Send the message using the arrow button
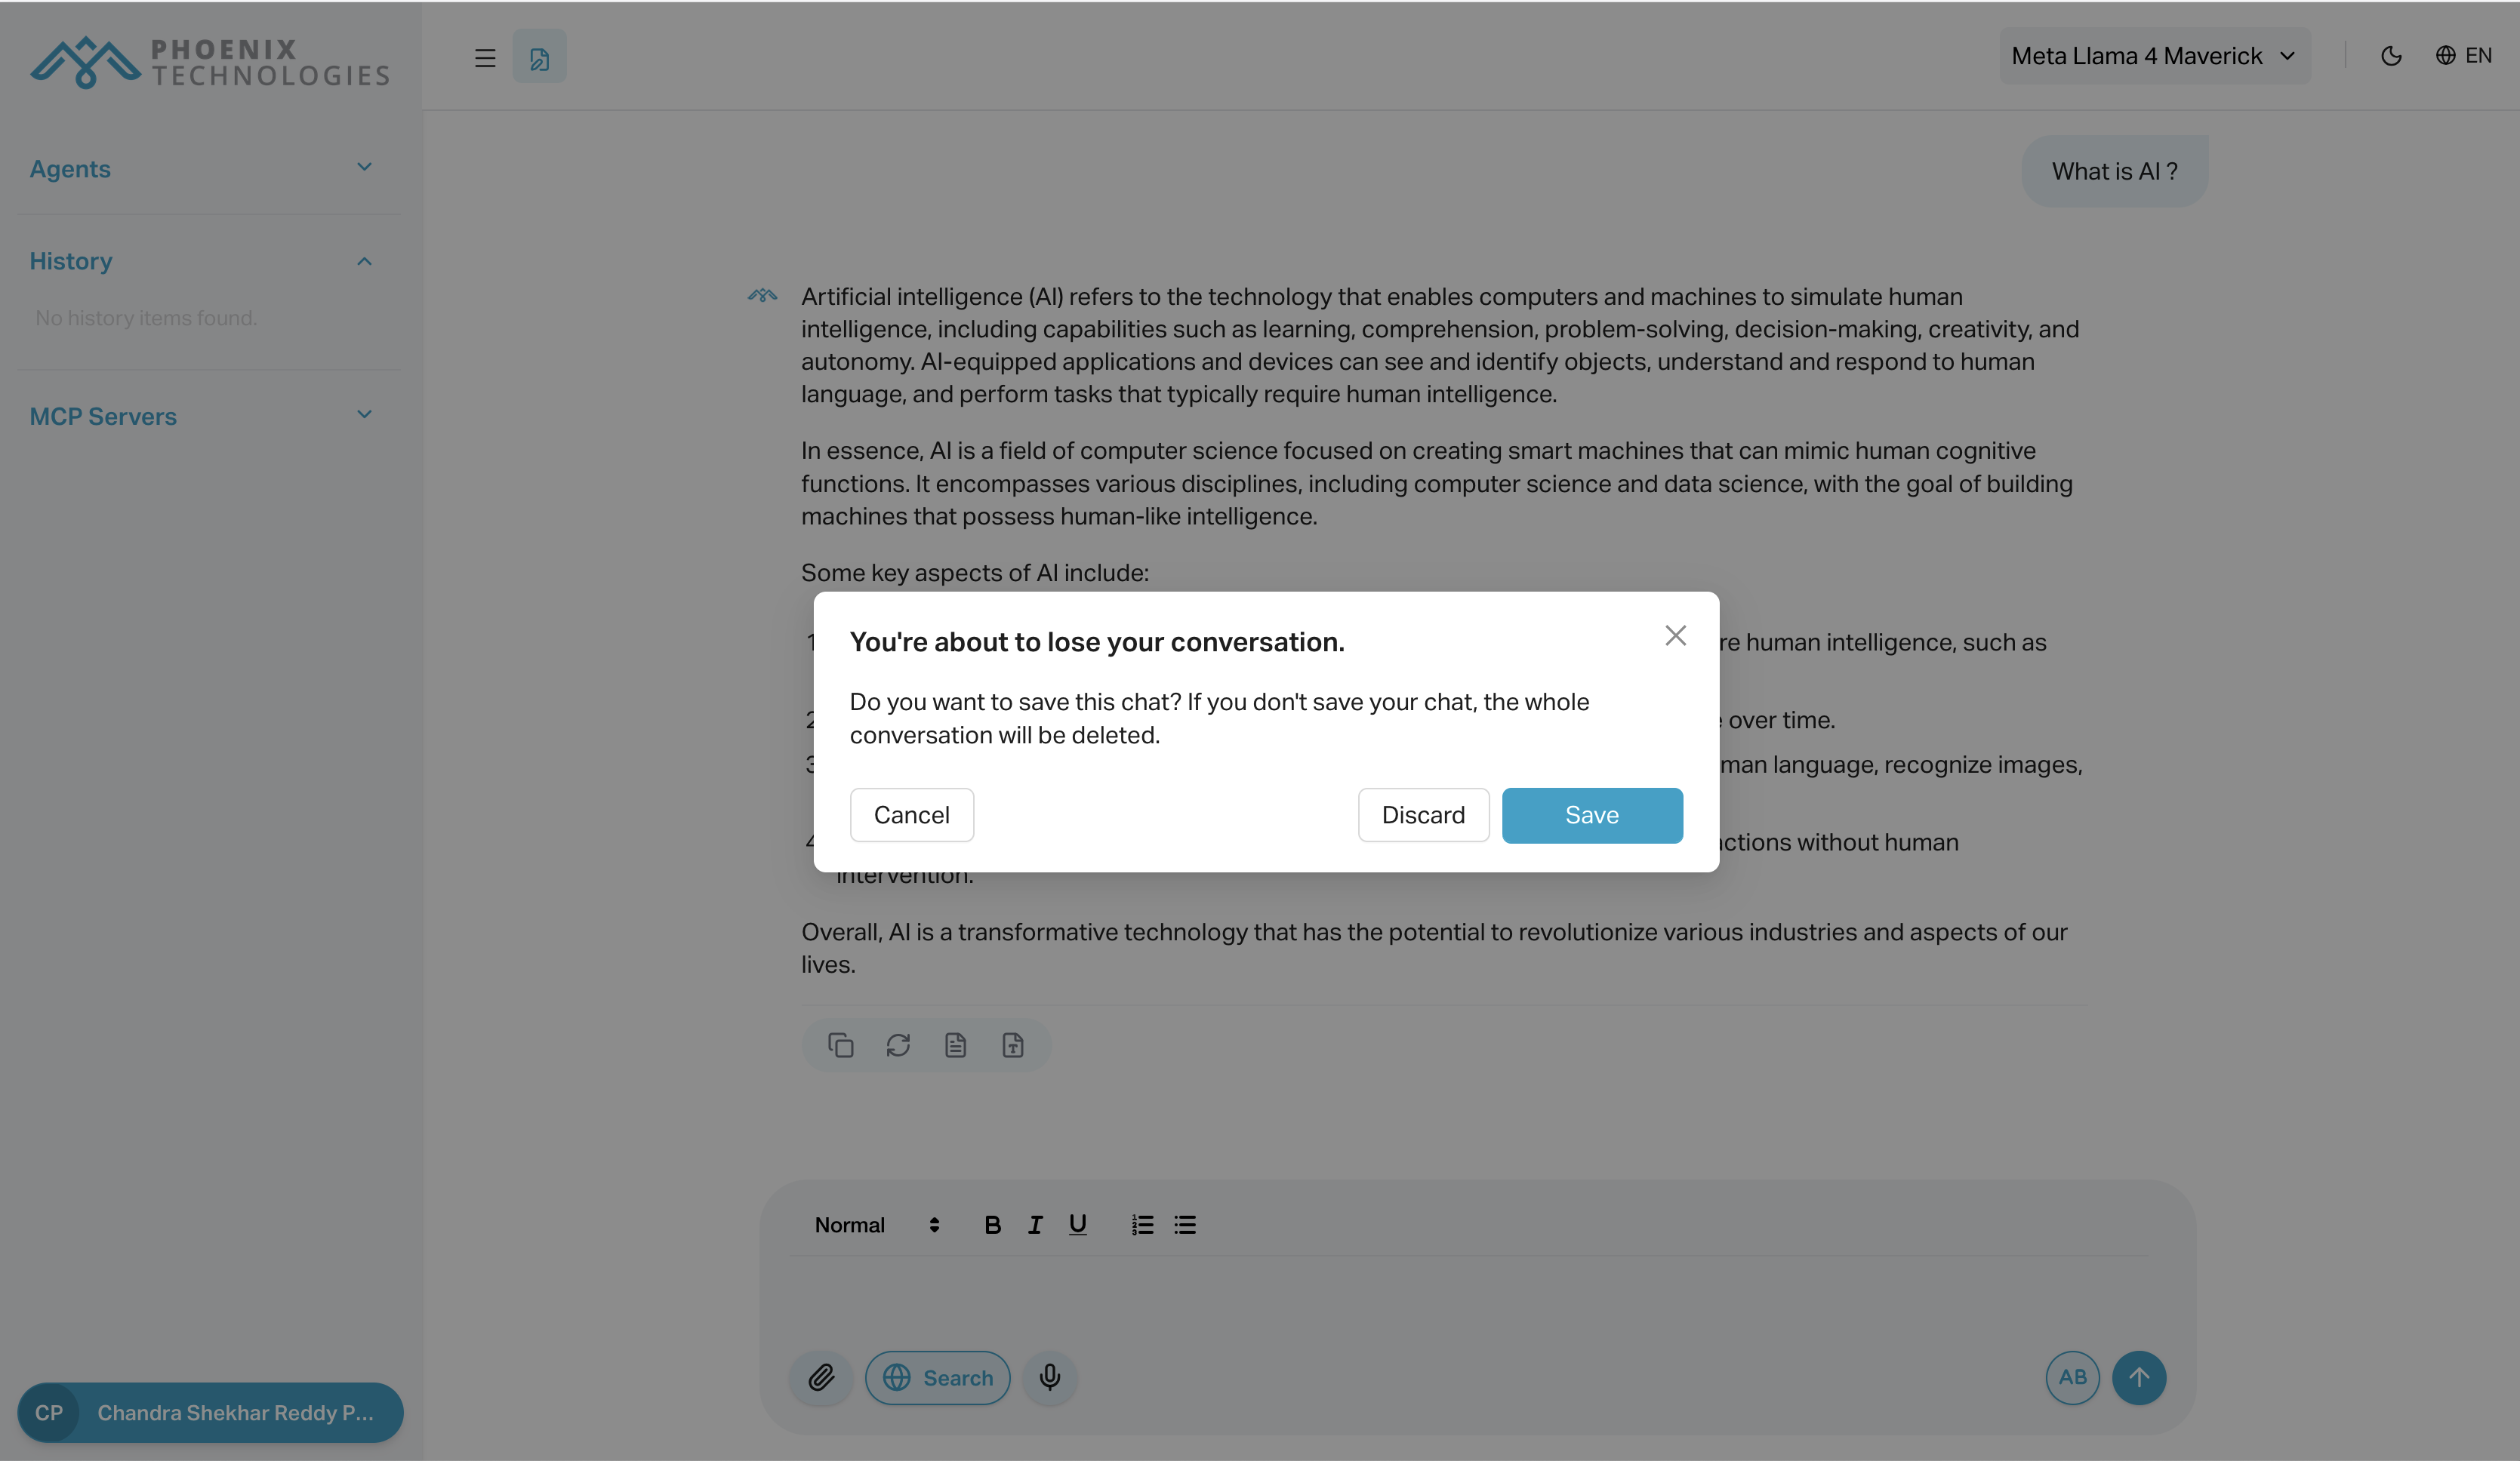The height and width of the screenshot is (1461, 2520). (2140, 1377)
